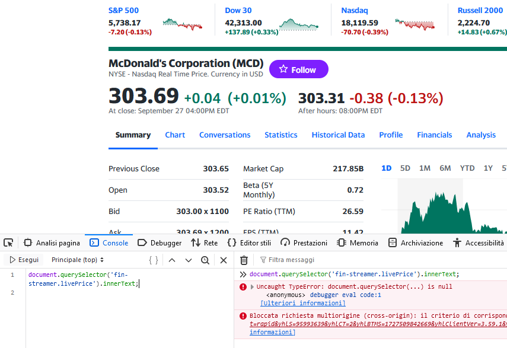Click the pretty-print braces icon in editor
Image resolution: width=507 pixels, height=348 pixels.
pyautogui.click(x=154, y=260)
